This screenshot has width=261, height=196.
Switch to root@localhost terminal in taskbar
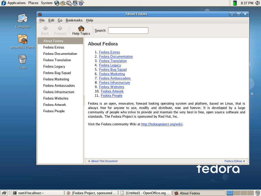coord(38,193)
